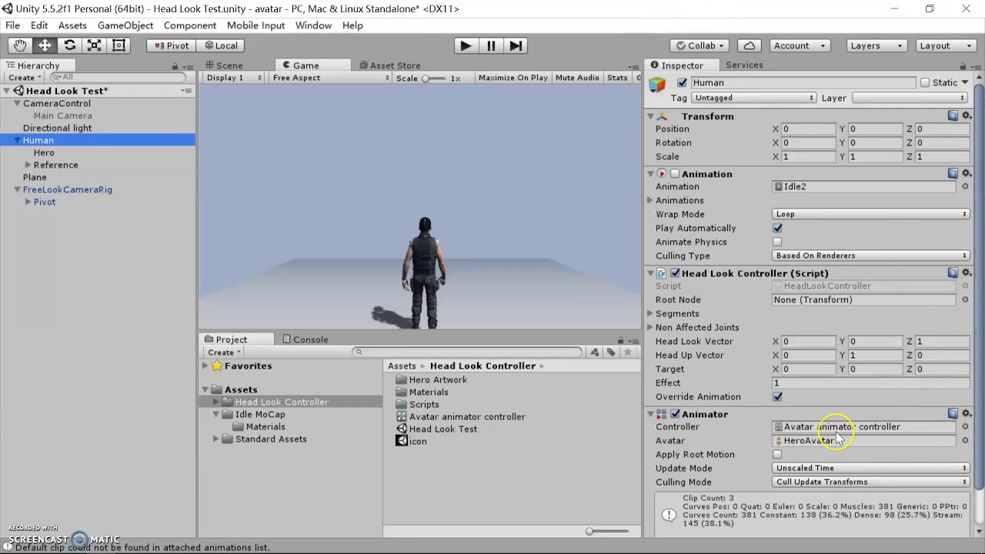Select the Rect Transform tool

click(119, 45)
